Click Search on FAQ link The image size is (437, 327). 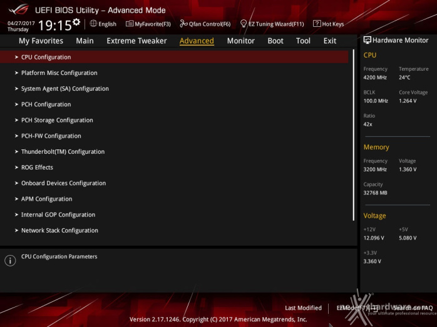tap(413, 308)
